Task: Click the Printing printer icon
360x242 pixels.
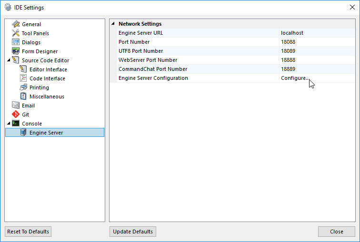Action: click(23, 87)
